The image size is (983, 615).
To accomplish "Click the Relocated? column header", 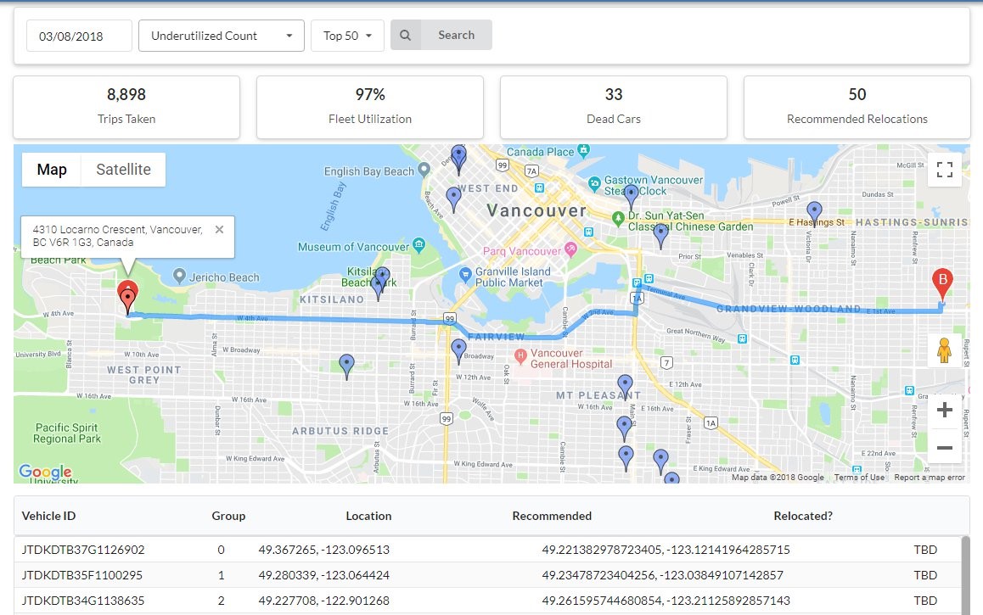I will click(803, 516).
